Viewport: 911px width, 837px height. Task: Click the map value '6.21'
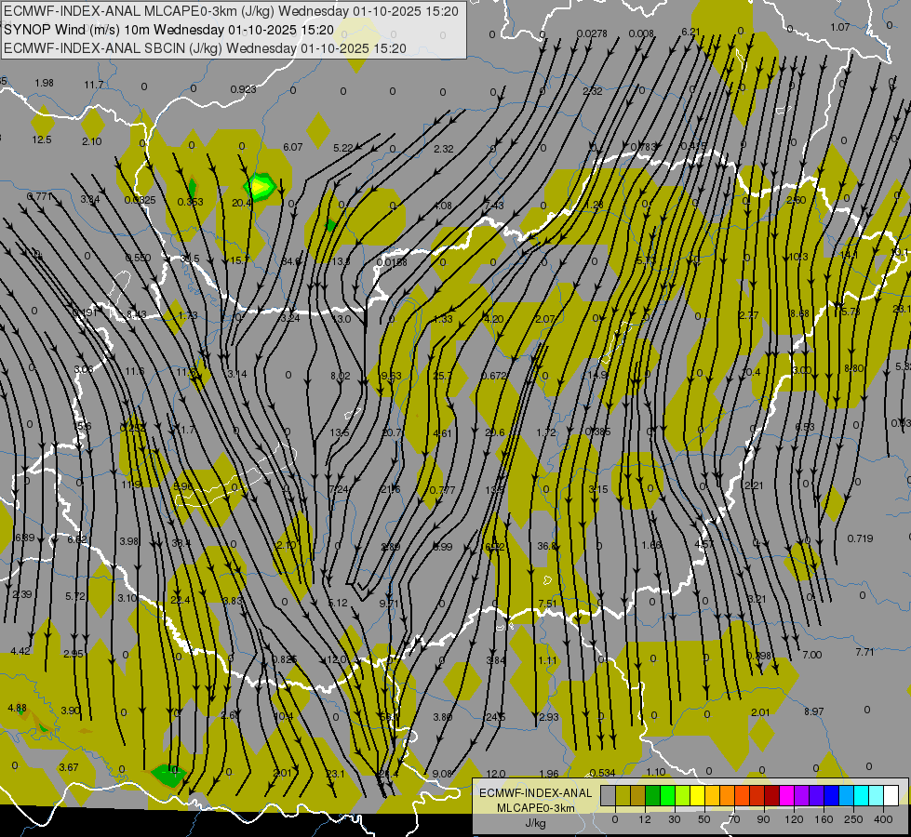pos(690,32)
